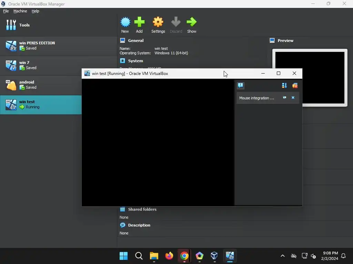This screenshot has width=353, height=264.
Task: Click the Add machine green plus icon
Action: click(139, 22)
